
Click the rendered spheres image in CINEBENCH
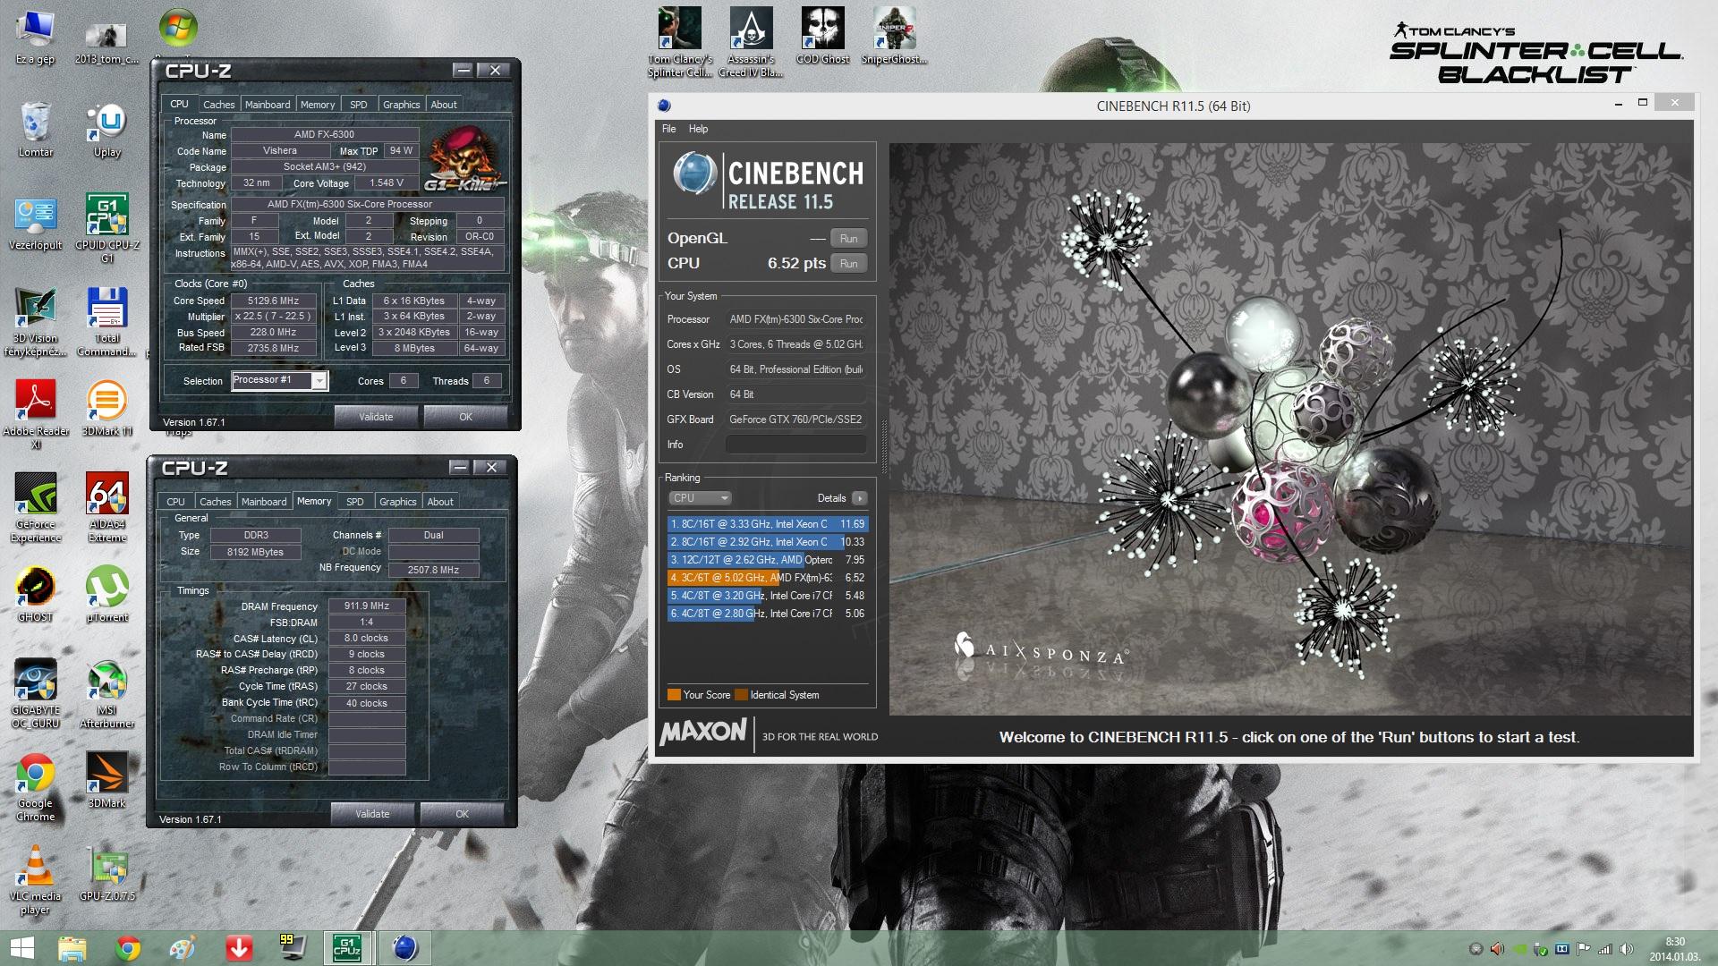[x=1290, y=429]
